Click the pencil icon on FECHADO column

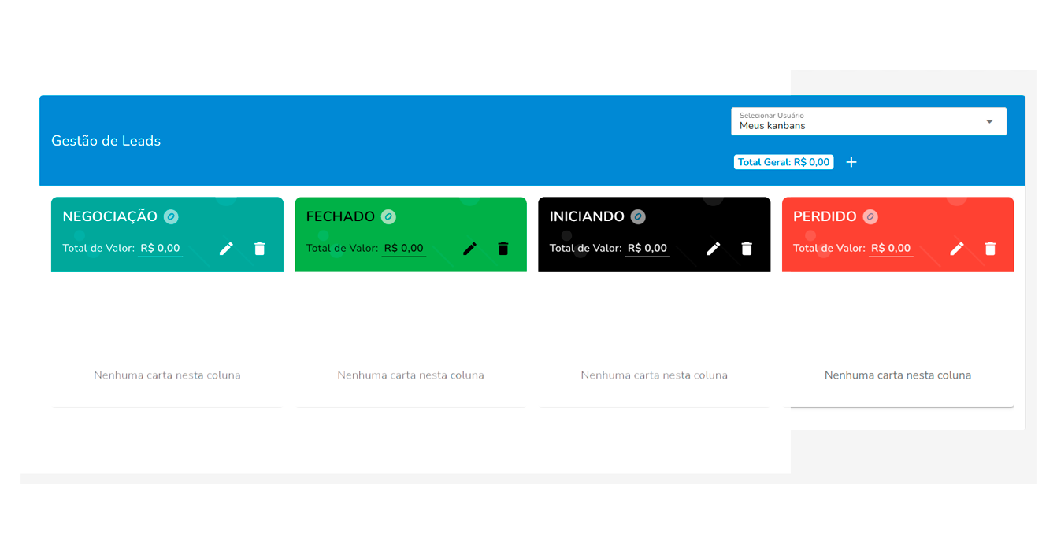point(469,249)
